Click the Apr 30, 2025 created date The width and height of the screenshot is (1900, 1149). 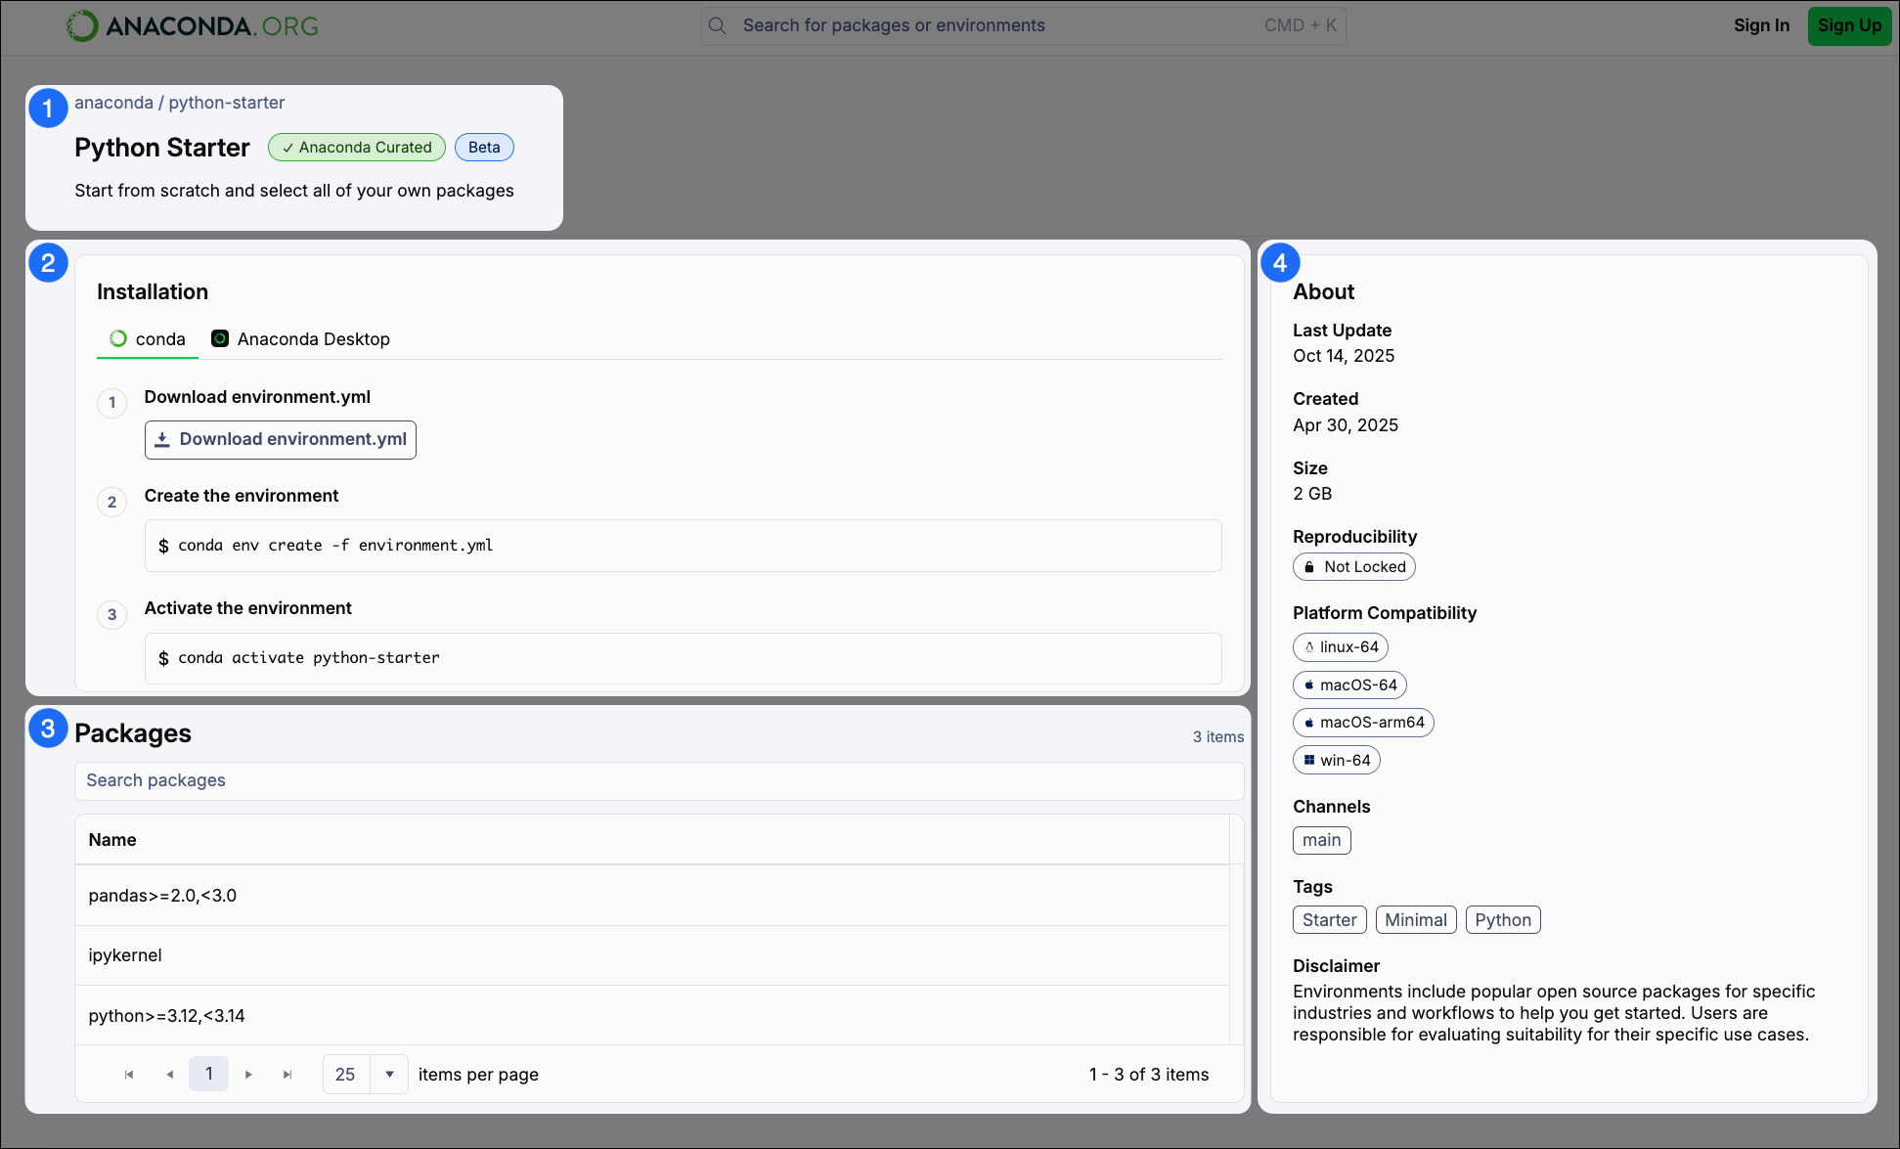[x=1346, y=425]
